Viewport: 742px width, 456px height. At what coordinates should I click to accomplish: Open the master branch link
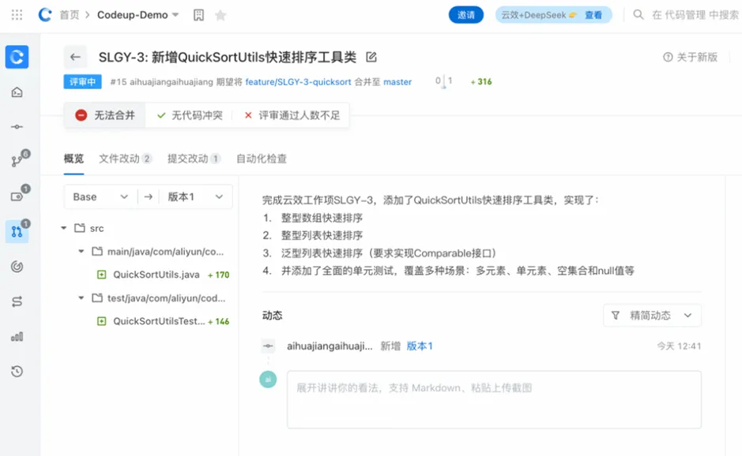coord(397,82)
